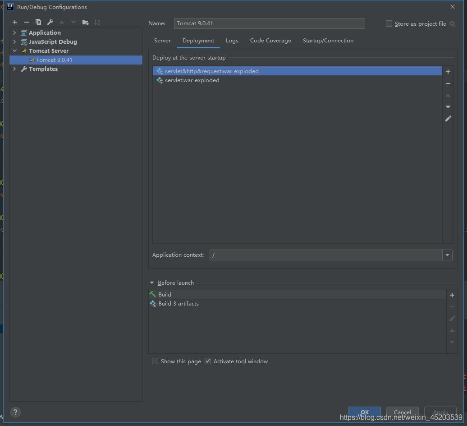Open Store as project file gear settings
This screenshot has width=467, height=426.
(453, 23)
